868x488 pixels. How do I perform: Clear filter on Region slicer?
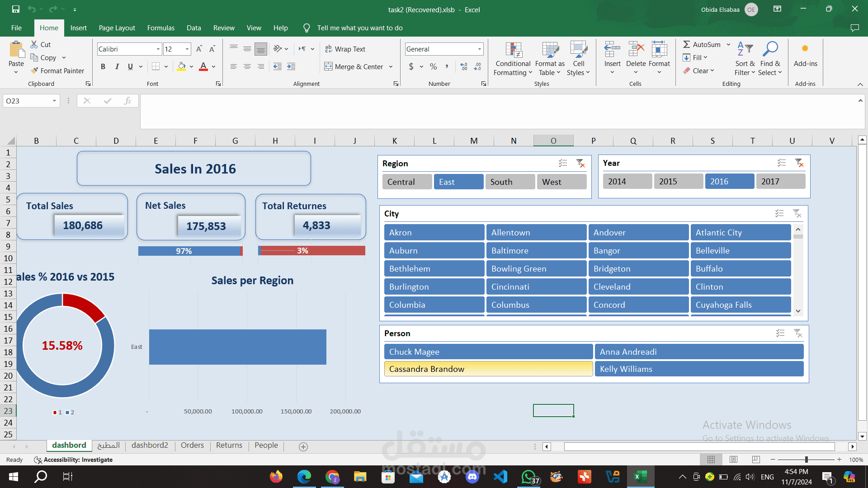(580, 163)
